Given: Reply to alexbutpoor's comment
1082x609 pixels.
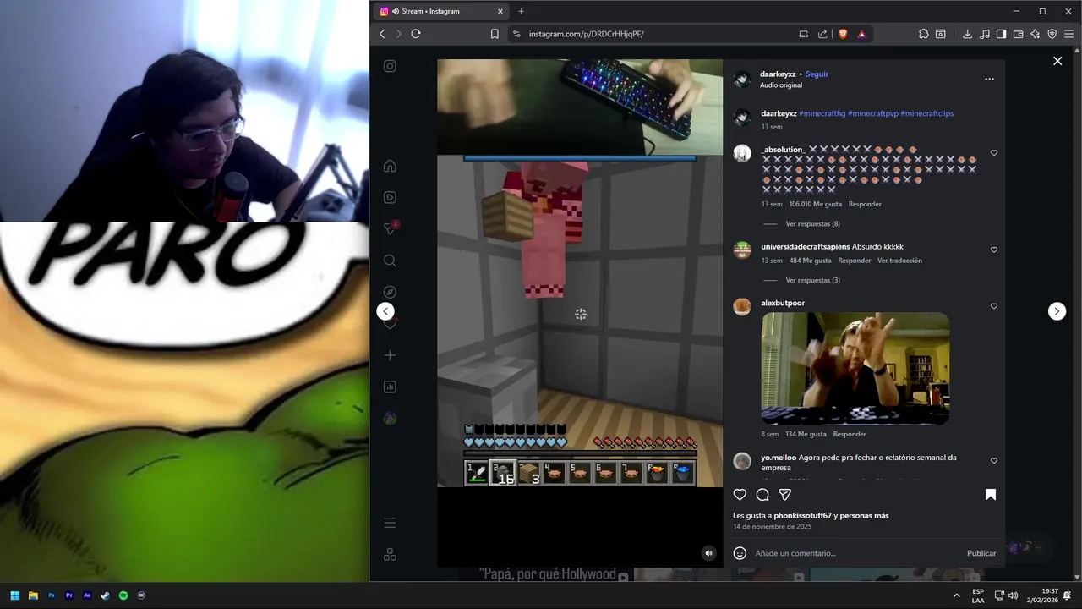Looking at the screenshot, I should pos(850,434).
